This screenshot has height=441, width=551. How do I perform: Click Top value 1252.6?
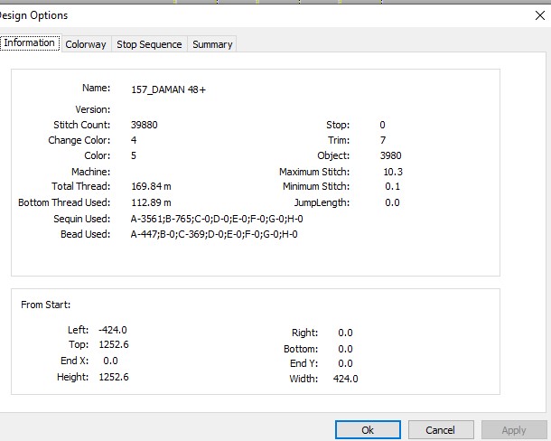tap(114, 344)
